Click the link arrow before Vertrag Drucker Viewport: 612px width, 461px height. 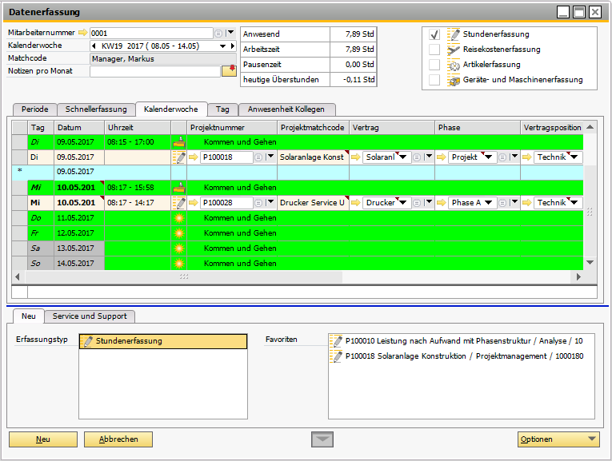(355, 203)
